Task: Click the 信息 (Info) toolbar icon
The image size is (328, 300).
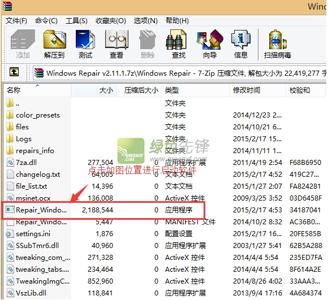Action: tap(240, 40)
